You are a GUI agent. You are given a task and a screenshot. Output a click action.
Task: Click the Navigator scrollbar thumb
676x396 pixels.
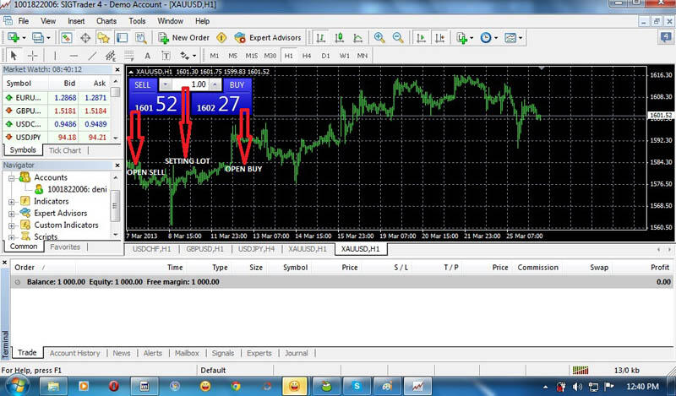coord(115,206)
